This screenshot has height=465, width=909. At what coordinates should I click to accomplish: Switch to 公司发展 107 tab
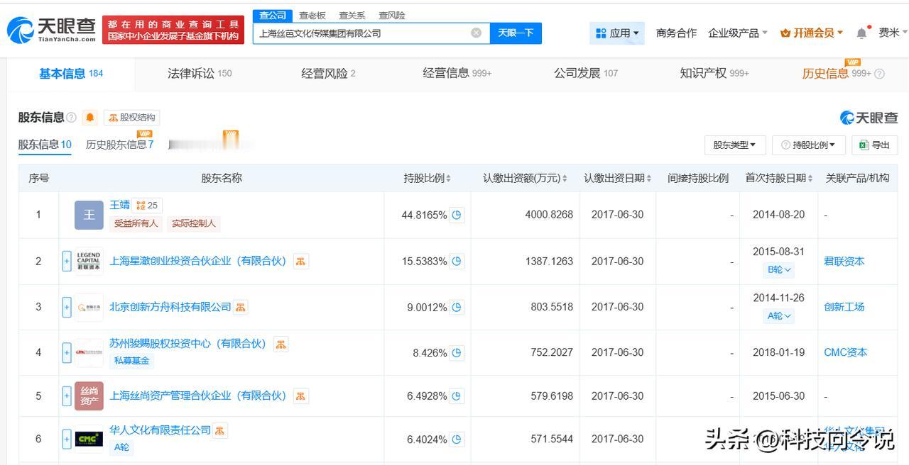(586, 74)
